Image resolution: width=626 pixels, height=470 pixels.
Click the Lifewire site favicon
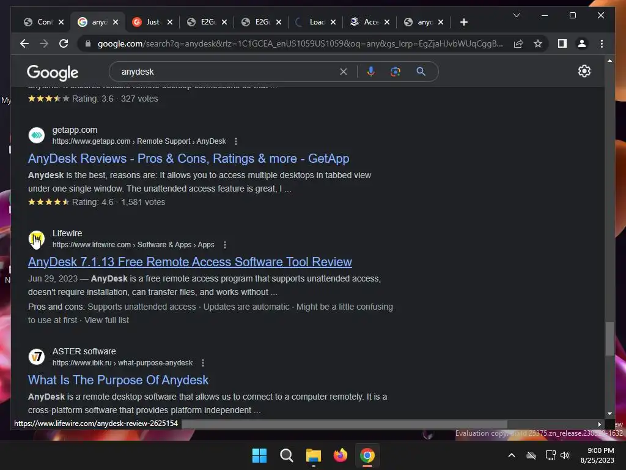point(37,239)
